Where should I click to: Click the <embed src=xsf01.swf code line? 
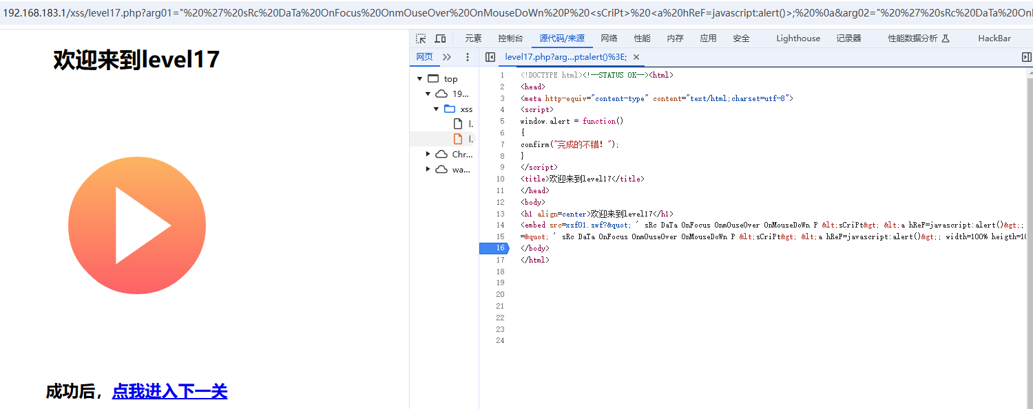[x=773, y=225]
